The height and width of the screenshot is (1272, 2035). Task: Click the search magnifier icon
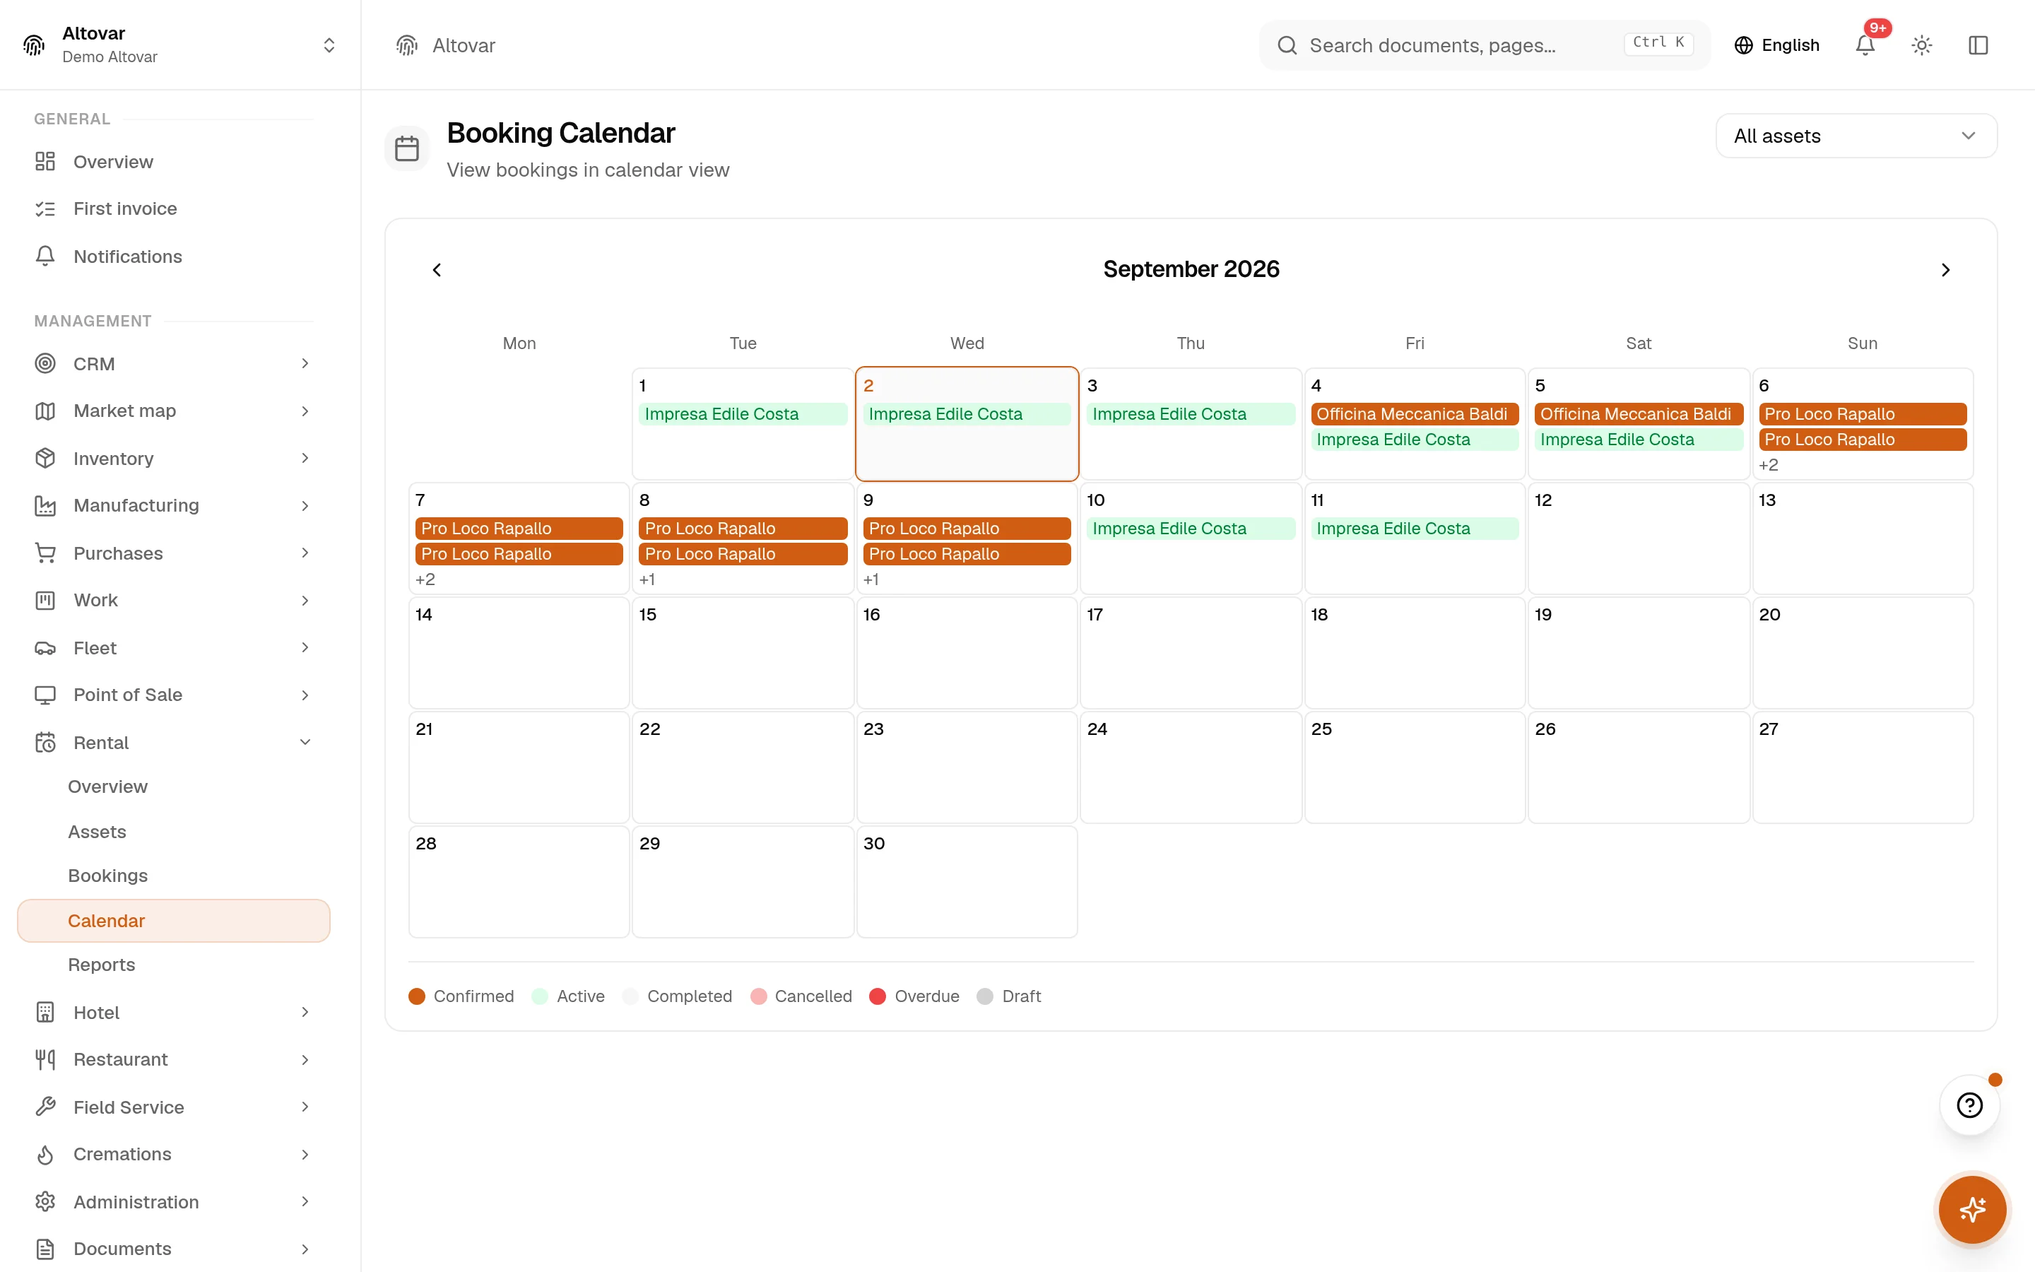pos(1287,45)
